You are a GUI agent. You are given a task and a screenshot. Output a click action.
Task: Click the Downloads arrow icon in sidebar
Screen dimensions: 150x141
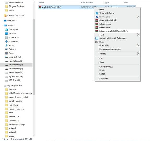7,41
